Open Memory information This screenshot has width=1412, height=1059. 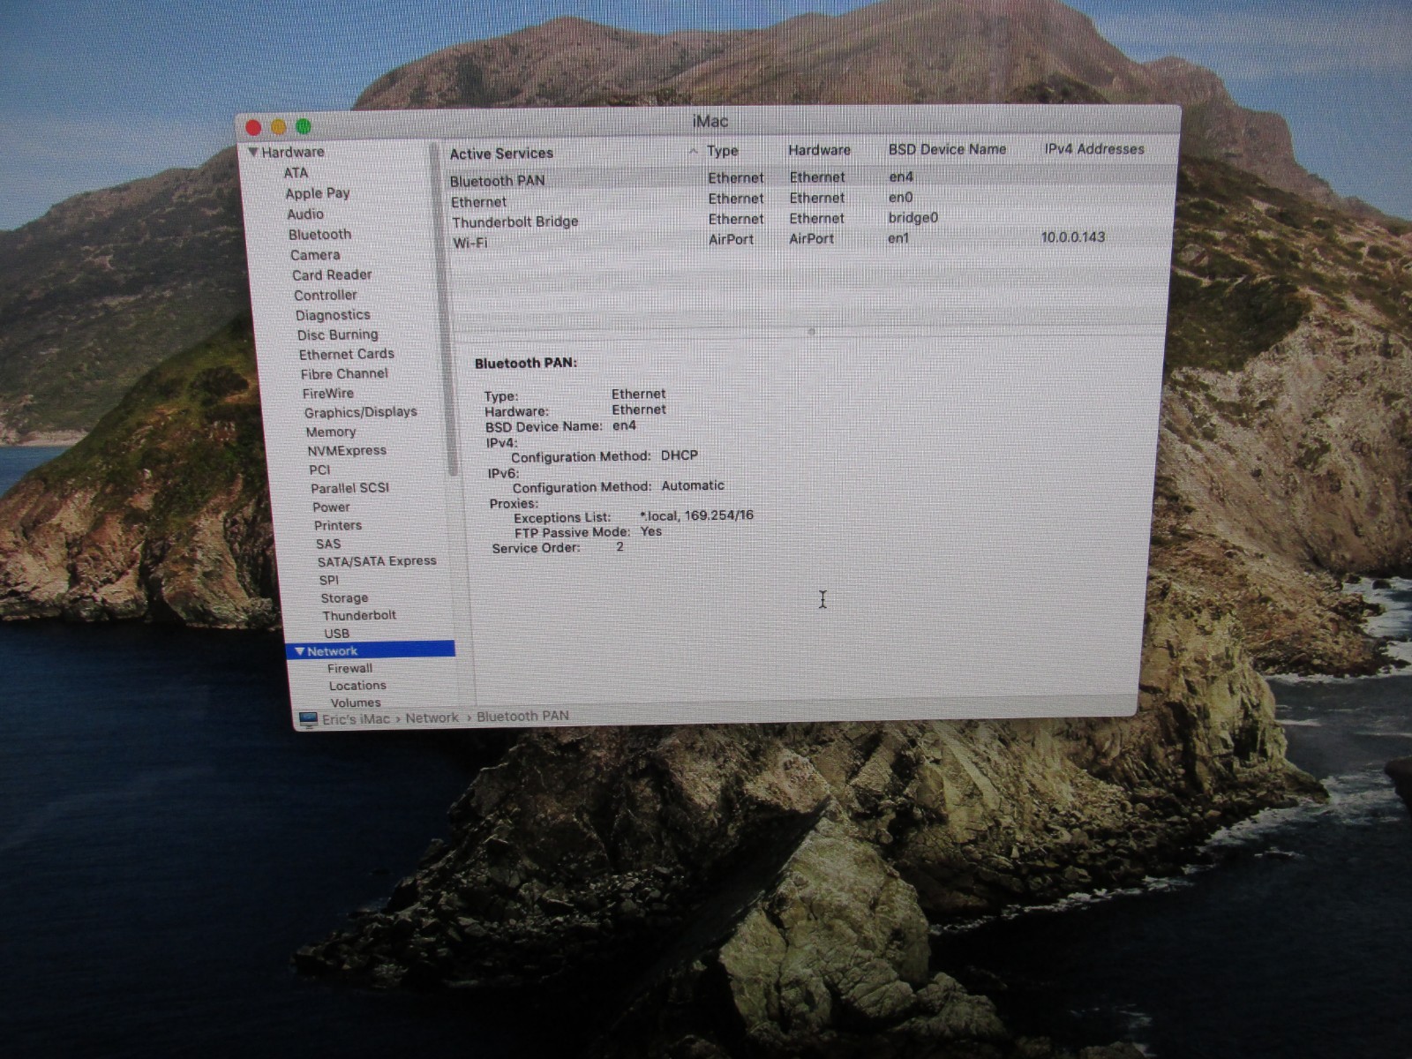point(331,432)
